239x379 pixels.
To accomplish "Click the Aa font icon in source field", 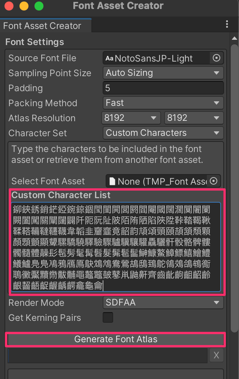I will coord(109,58).
